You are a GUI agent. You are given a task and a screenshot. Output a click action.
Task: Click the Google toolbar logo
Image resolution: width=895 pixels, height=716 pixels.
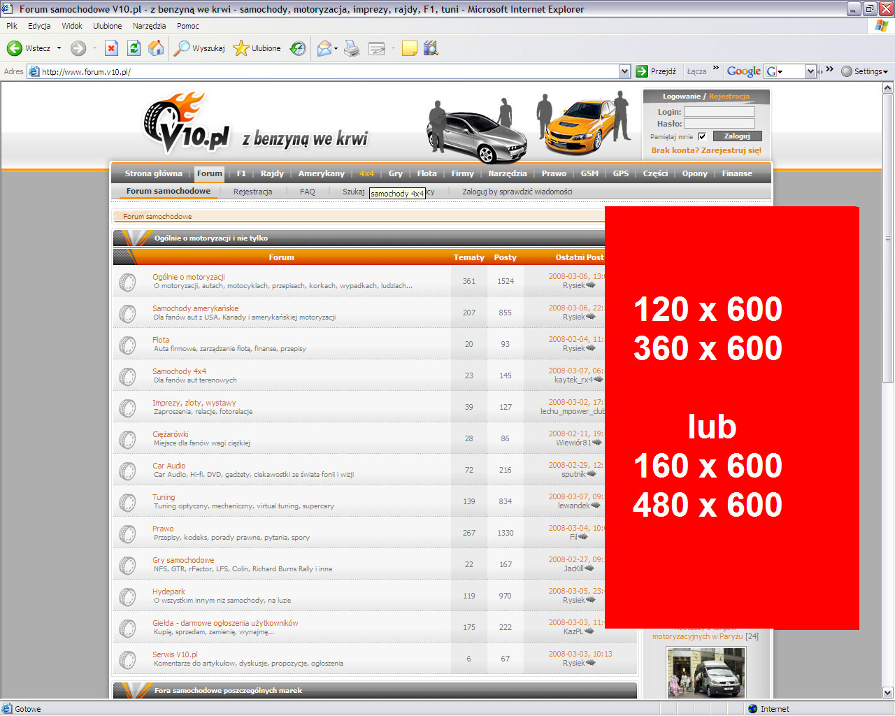(743, 71)
